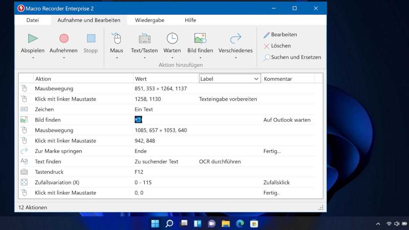The image size is (409, 230).
Task: Select the 942, 848 value cell
Action: (x=145, y=141)
